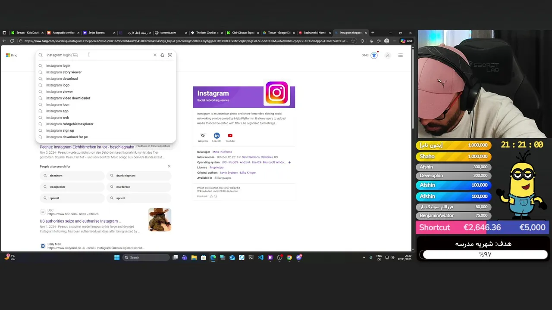Viewport: 552px width, 310px height.
Task: Select suggestion 'instagram story viewer'
Action: coord(106,72)
